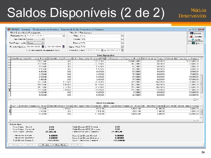Screen dimensions: 211x158
Task: Click into the Origem input field
Action: point(103,36)
